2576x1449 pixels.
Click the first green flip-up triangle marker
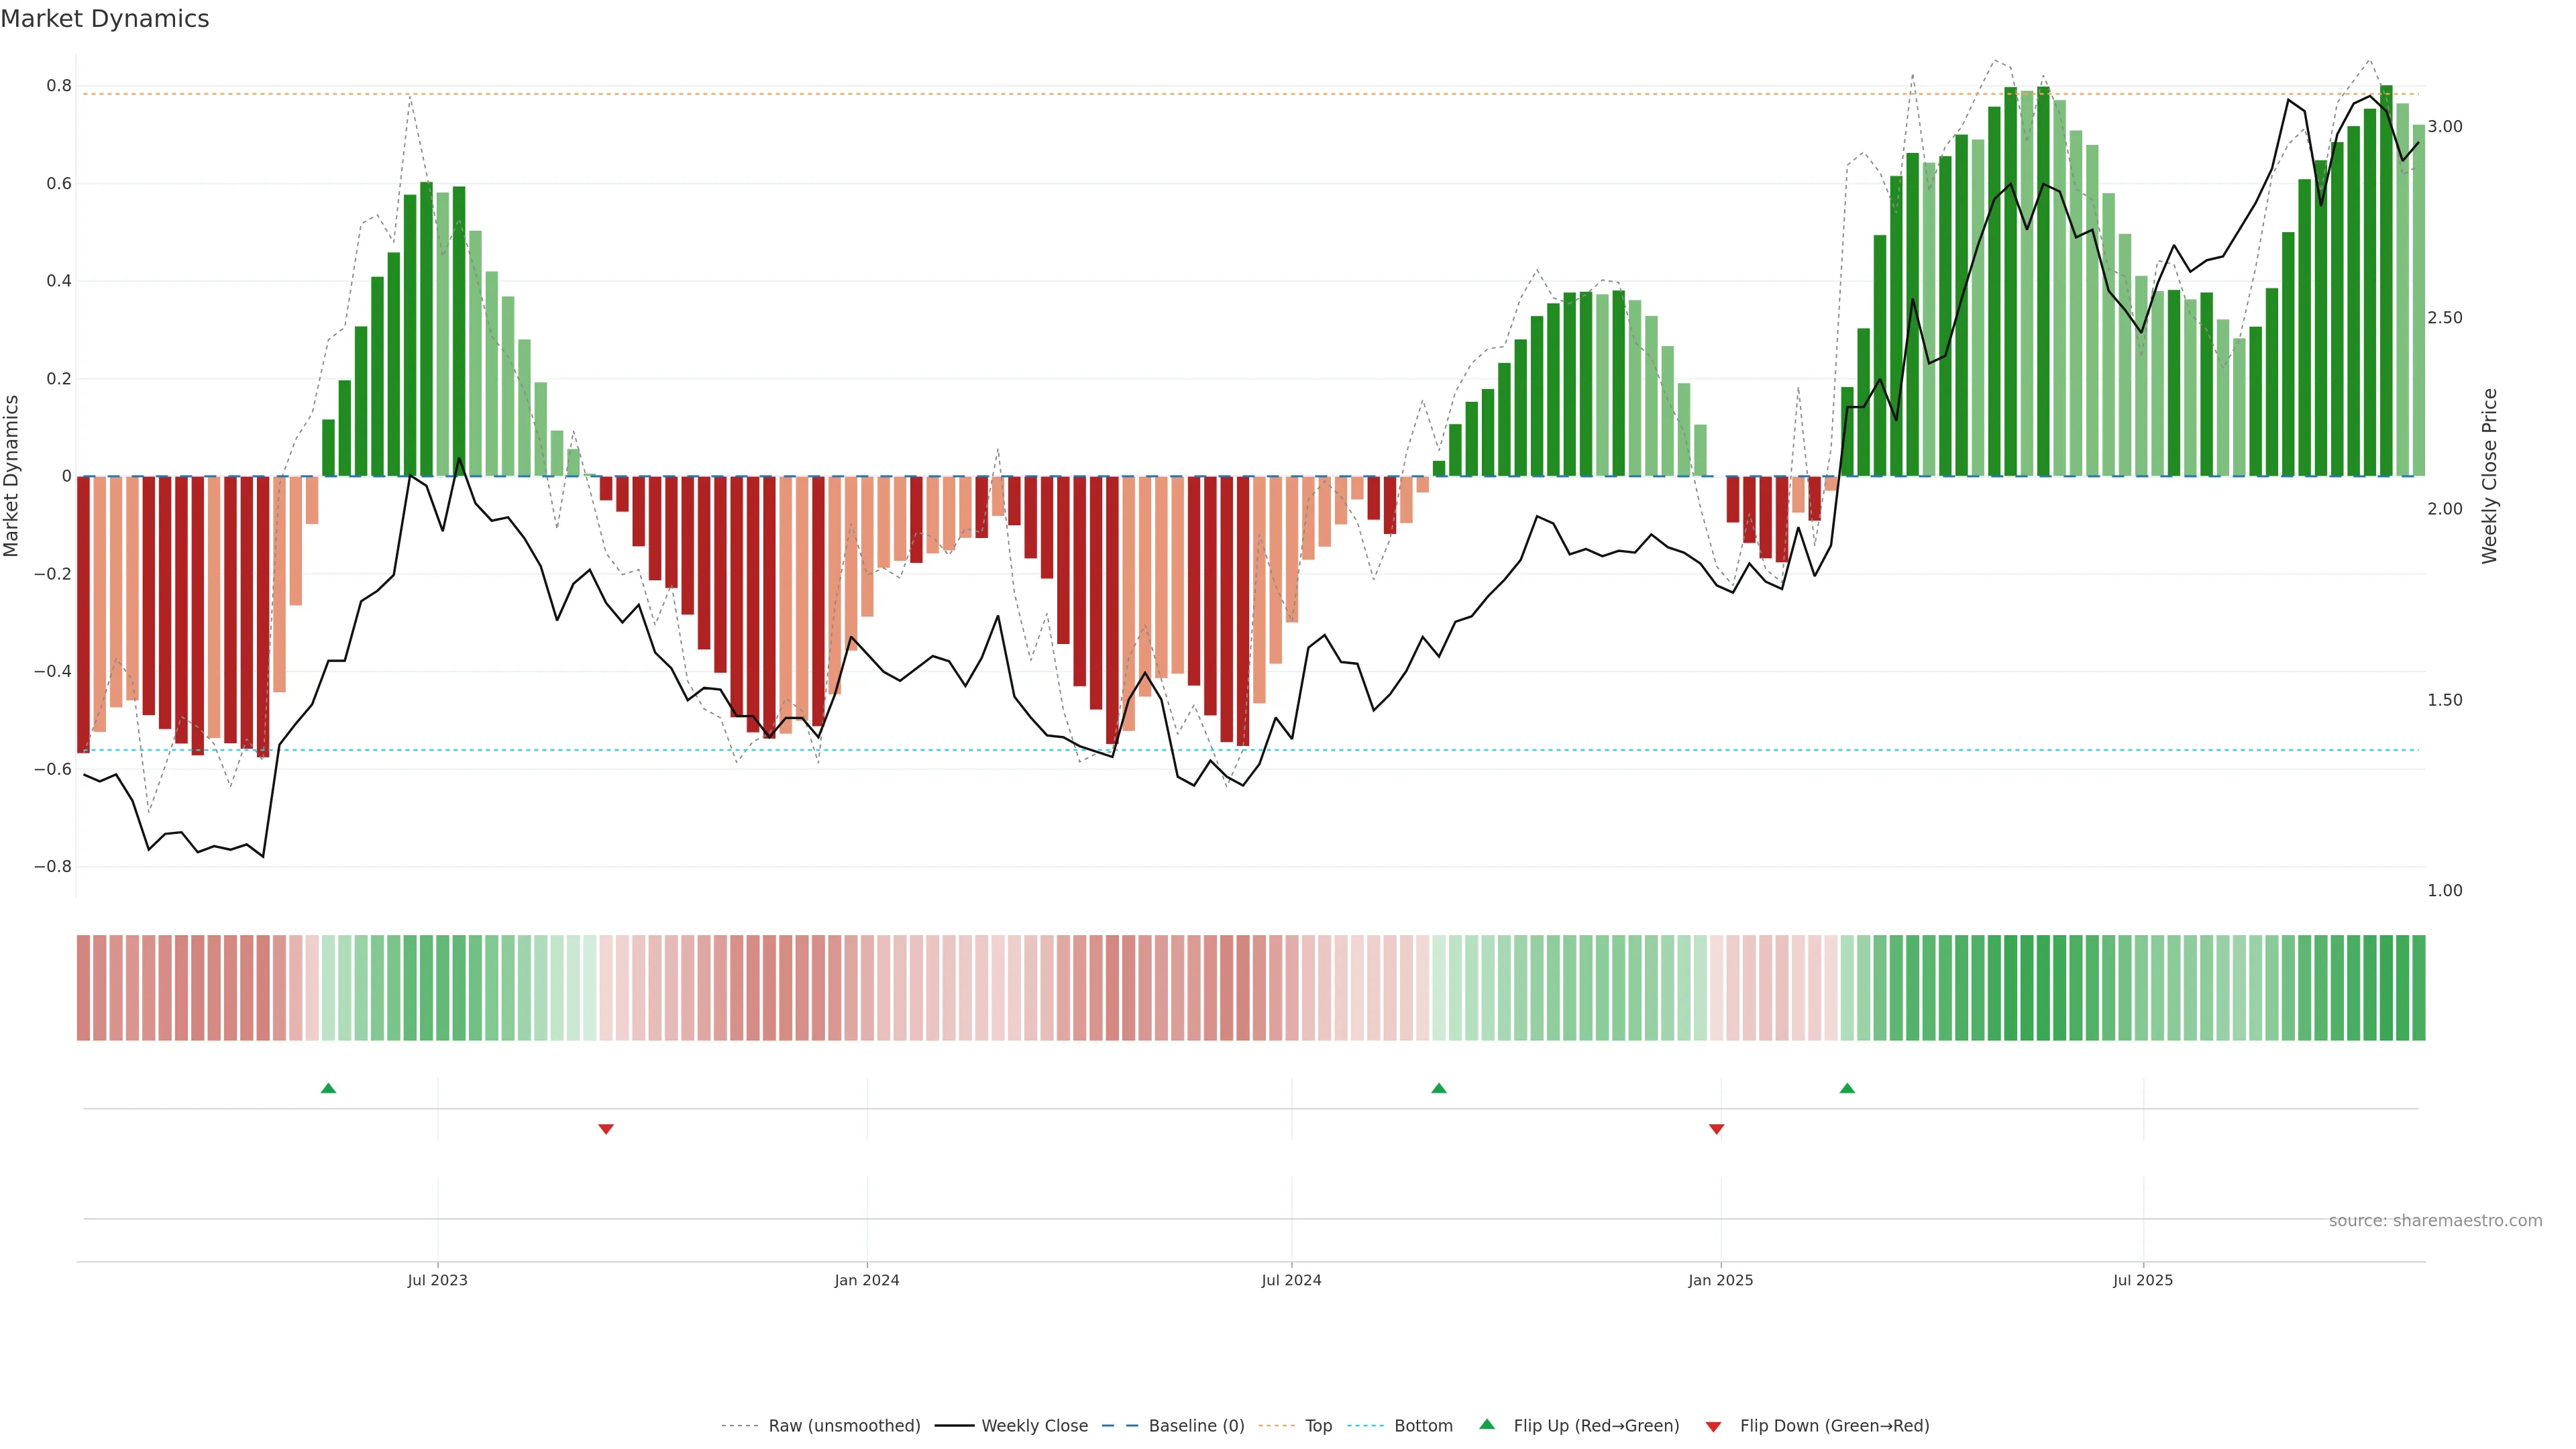coord(328,1088)
